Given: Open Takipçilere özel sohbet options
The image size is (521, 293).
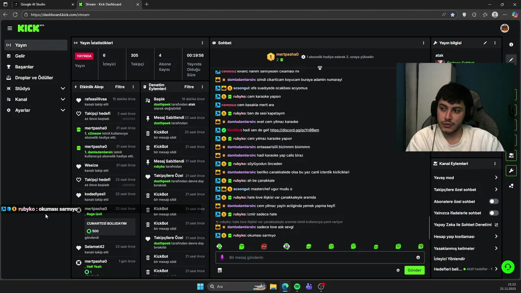Looking at the screenshot, I should (466, 190).
